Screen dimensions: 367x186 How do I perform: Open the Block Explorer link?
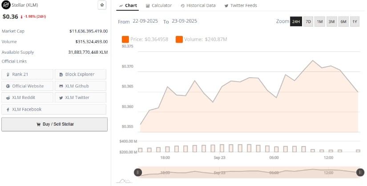[80, 74]
